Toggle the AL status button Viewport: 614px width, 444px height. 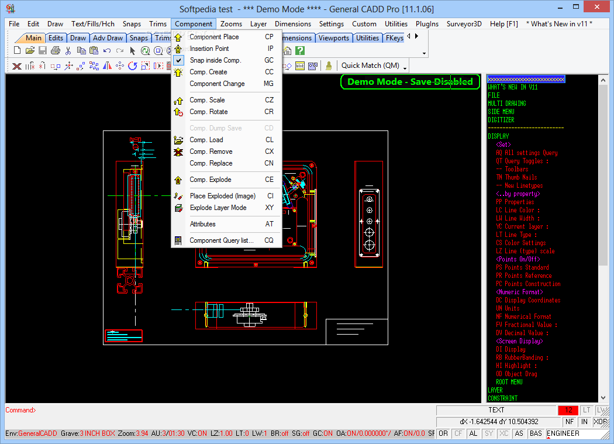[x=474, y=433]
